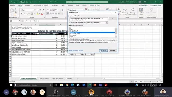Open the Usadas recientemente category dropdown

pyautogui.click(x=106, y=23)
